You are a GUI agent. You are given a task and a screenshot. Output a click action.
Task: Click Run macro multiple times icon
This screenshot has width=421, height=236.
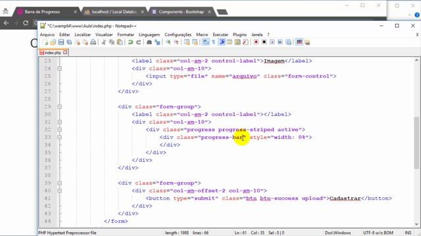click(x=280, y=42)
